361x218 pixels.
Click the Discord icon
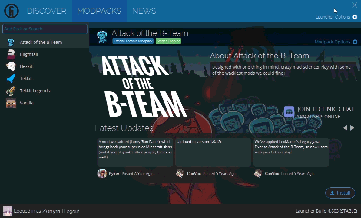pyautogui.click(x=289, y=112)
